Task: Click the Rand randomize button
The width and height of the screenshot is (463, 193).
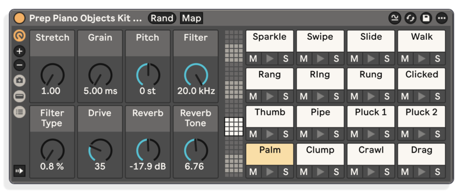Action: click(162, 18)
